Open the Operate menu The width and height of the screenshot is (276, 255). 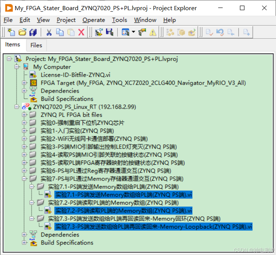click(94, 20)
